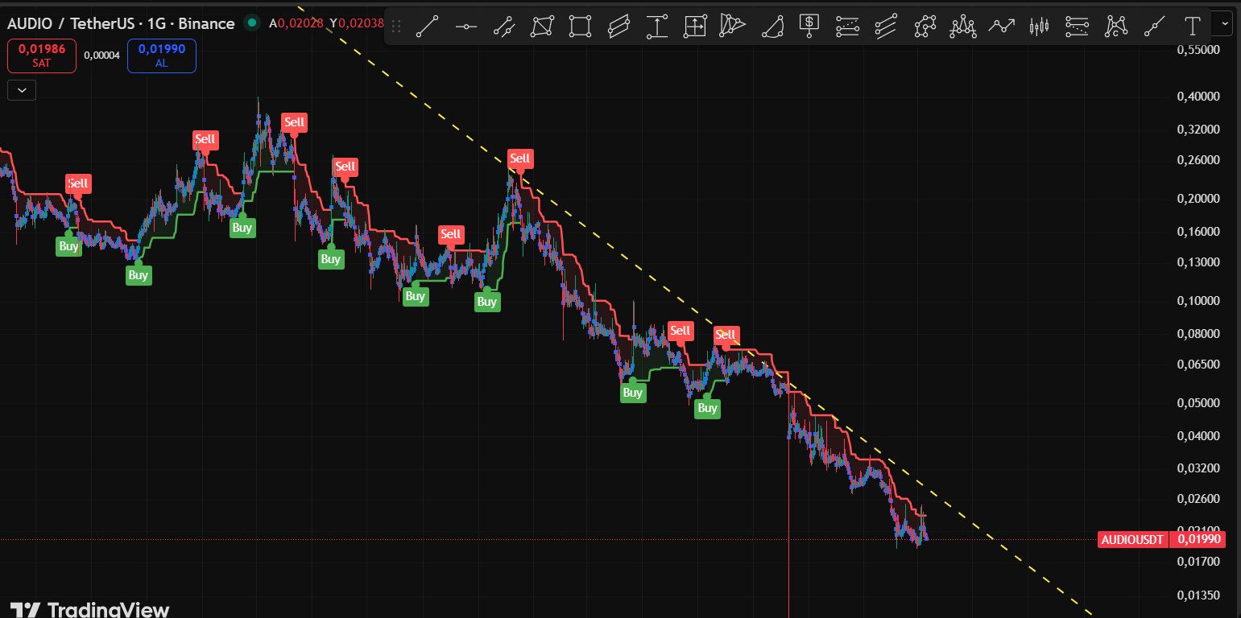1241x618 pixels.
Task: Collapse the chart legend with chevron button
Action: [x=22, y=90]
